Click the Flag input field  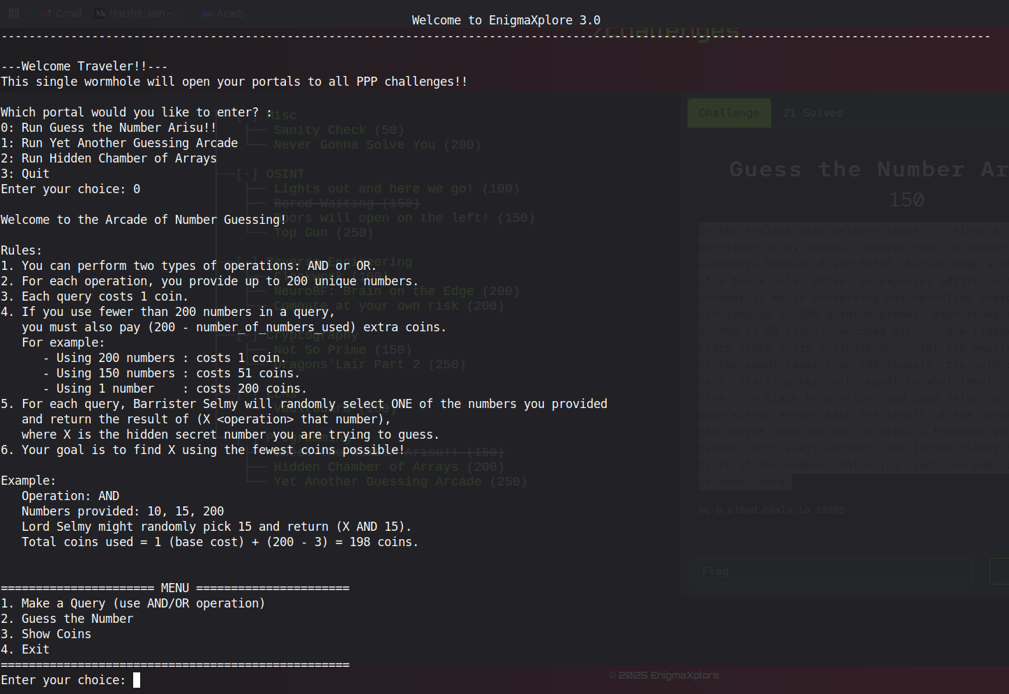[832, 571]
